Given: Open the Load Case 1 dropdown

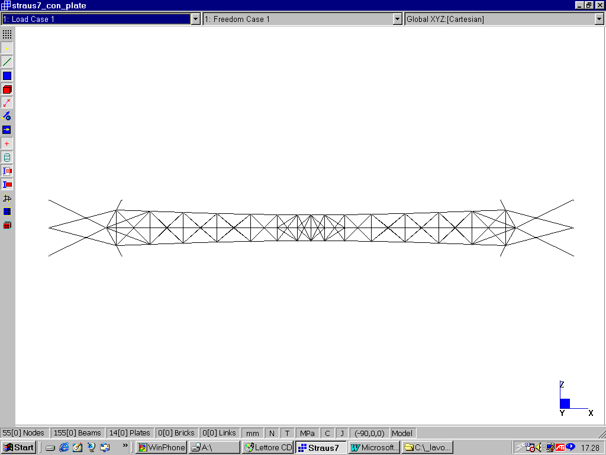Looking at the screenshot, I should [196, 19].
